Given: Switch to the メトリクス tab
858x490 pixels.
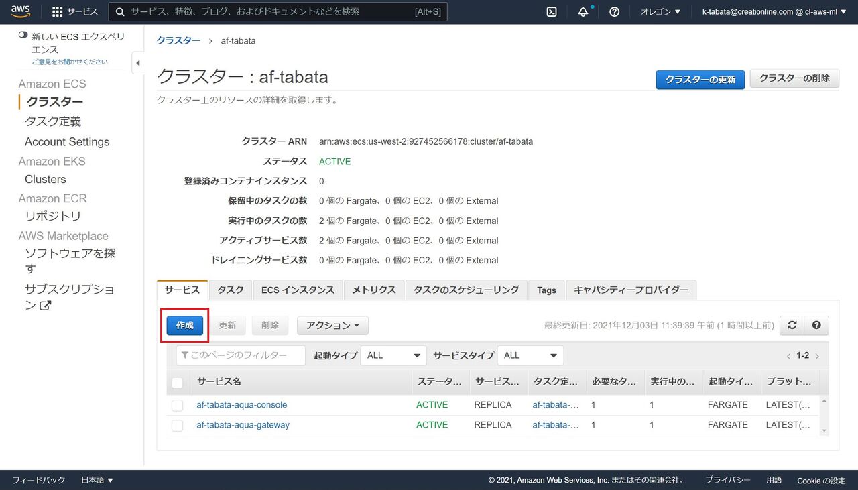Looking at the screenshot, I should 374,290.
